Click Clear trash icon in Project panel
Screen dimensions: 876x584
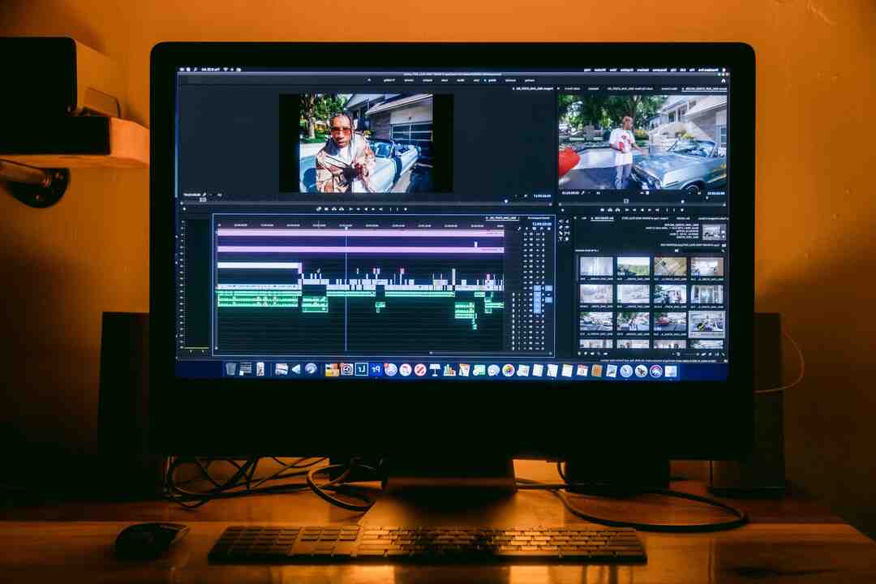(x=579, y=354)
